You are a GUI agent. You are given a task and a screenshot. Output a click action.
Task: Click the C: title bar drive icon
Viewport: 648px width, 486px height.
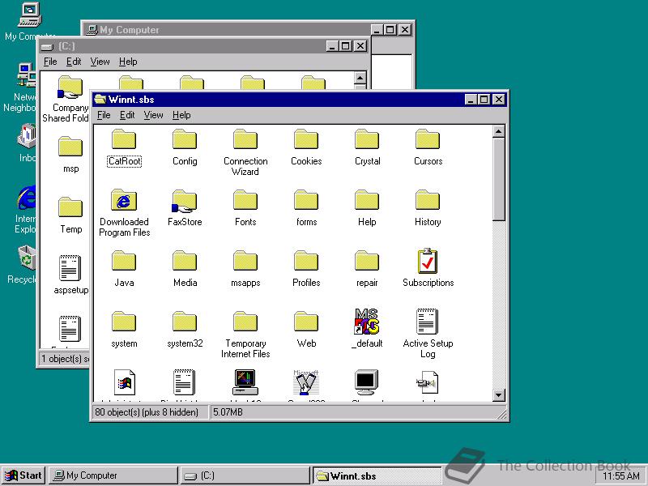point(47,47)
